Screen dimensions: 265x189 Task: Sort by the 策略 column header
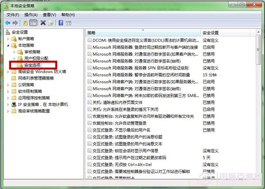tap(143, 33)
